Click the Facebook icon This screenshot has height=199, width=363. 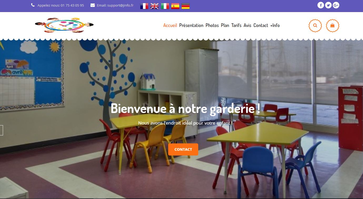point(320,5)
